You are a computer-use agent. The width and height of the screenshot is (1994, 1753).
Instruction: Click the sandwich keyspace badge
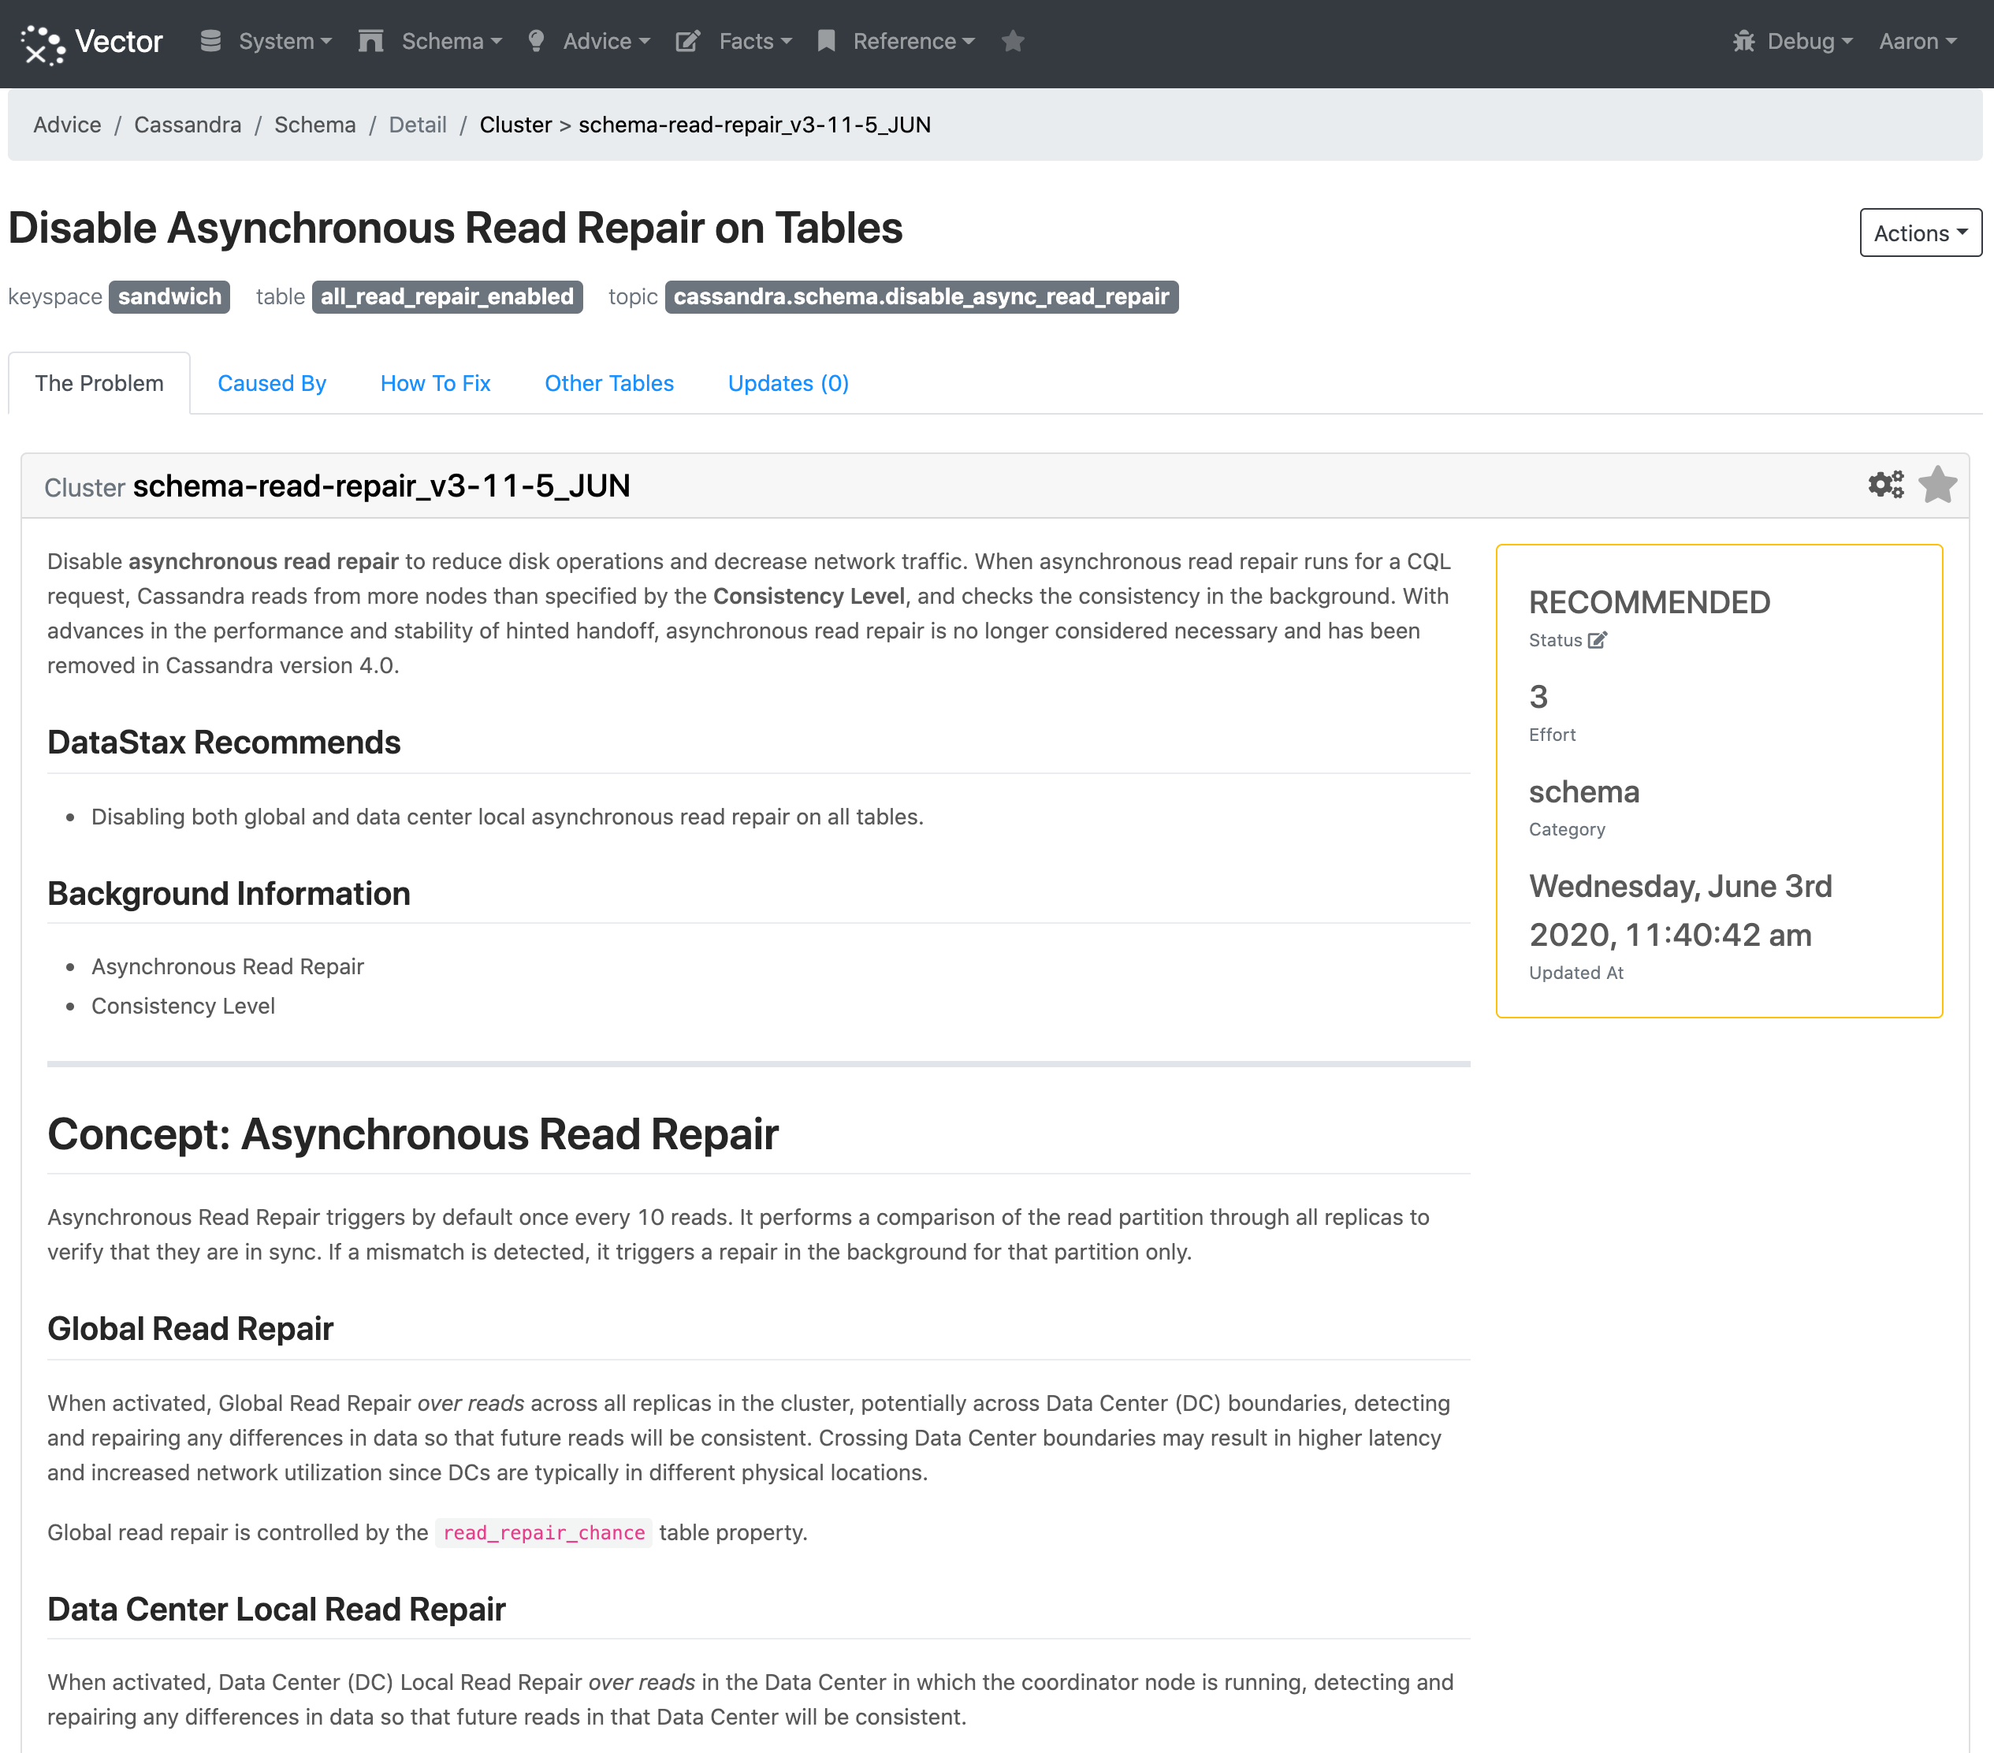click(x=169, y=296)
